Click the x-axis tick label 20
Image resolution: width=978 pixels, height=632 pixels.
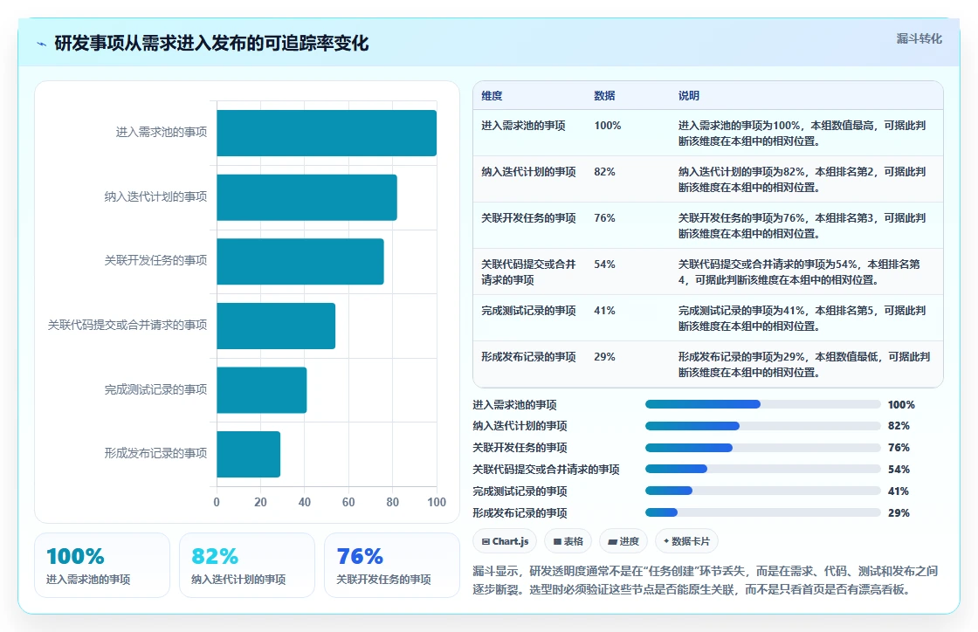click(x=261, y=502)
